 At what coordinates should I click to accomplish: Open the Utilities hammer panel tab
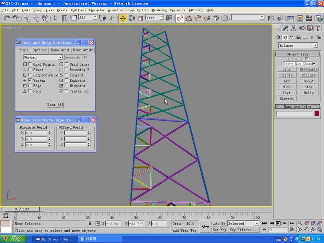[x=318, y=28]
